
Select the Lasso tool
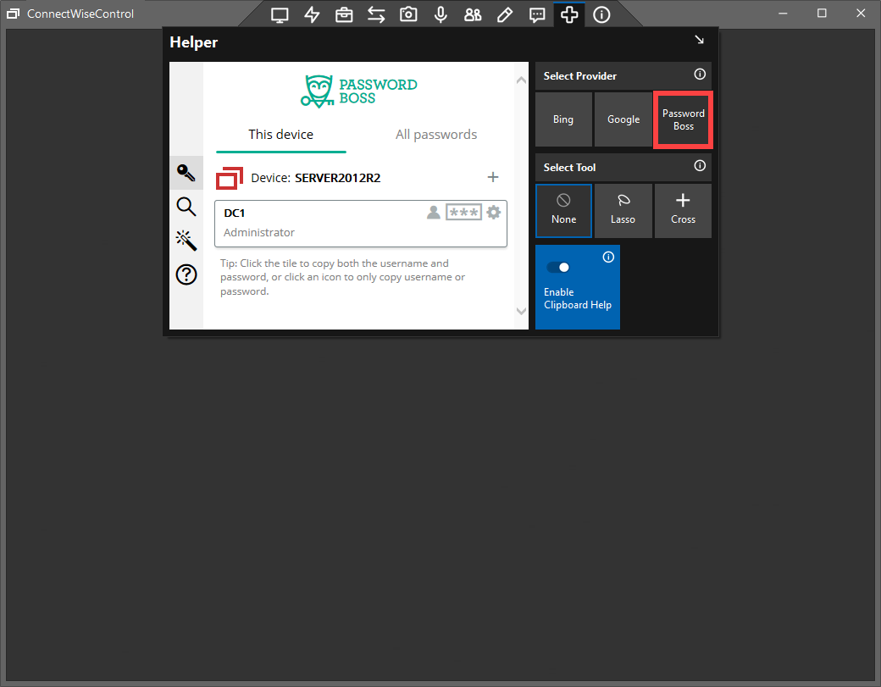click(x=623, y=211)
